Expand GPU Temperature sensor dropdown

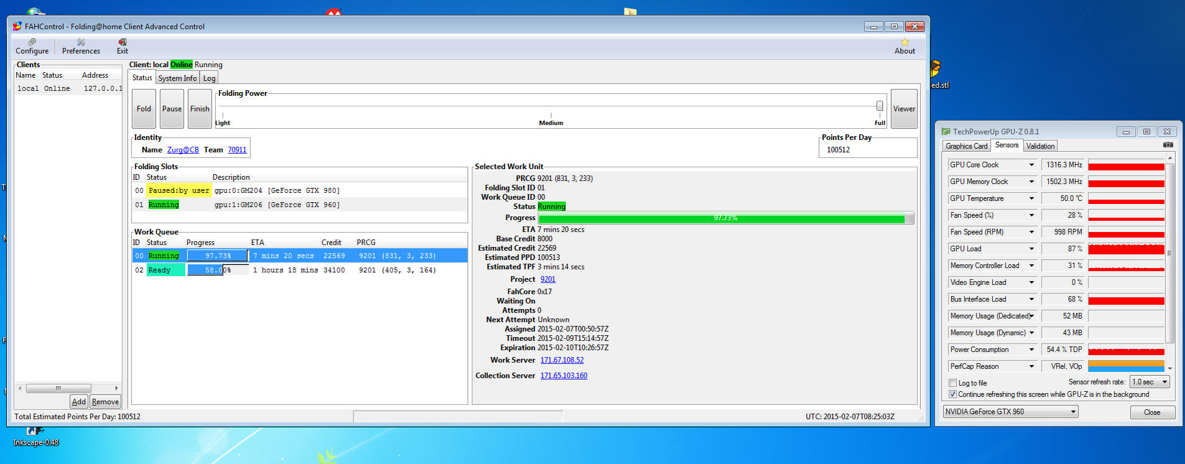coord(1031,198)
